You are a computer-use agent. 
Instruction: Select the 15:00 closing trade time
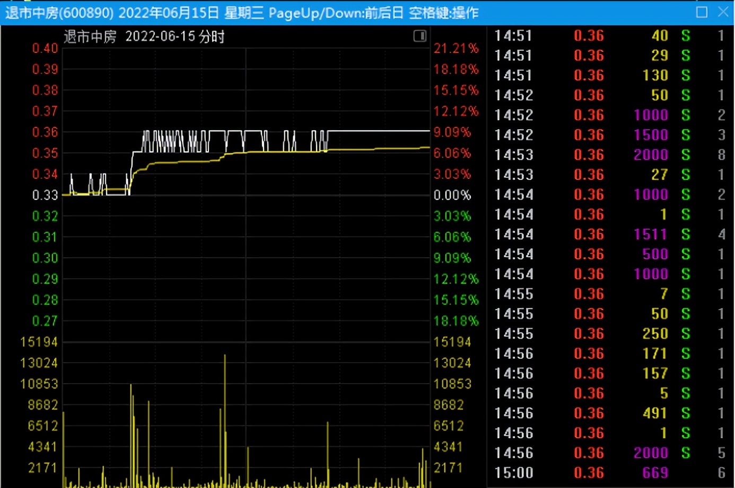click(x=514, y=473)
